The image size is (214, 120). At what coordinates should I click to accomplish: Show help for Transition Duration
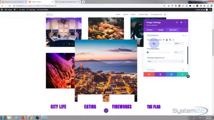tap(164, 40)
